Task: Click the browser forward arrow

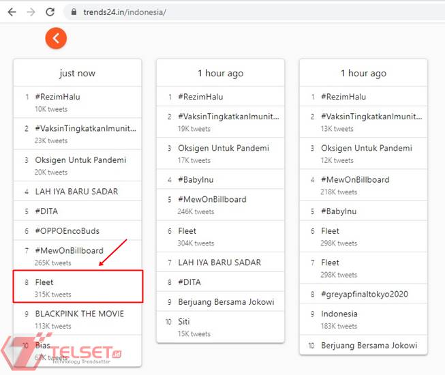Action: pos(31,12)
